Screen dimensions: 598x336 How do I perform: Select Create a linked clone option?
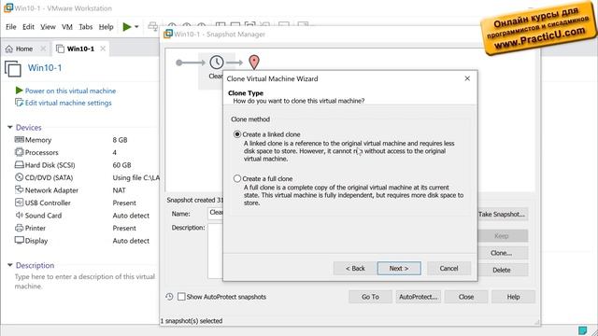tap(237, 134)
